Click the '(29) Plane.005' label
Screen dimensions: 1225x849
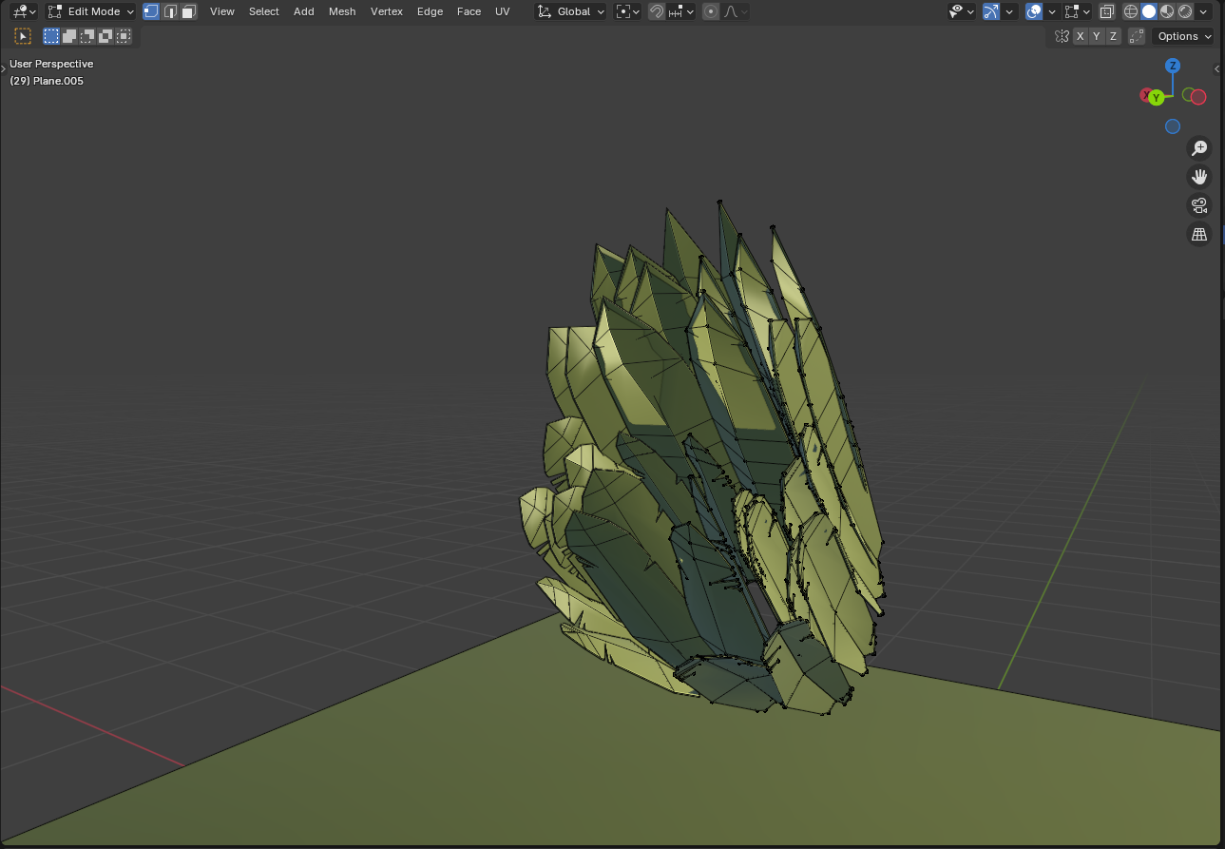(47, 81)
